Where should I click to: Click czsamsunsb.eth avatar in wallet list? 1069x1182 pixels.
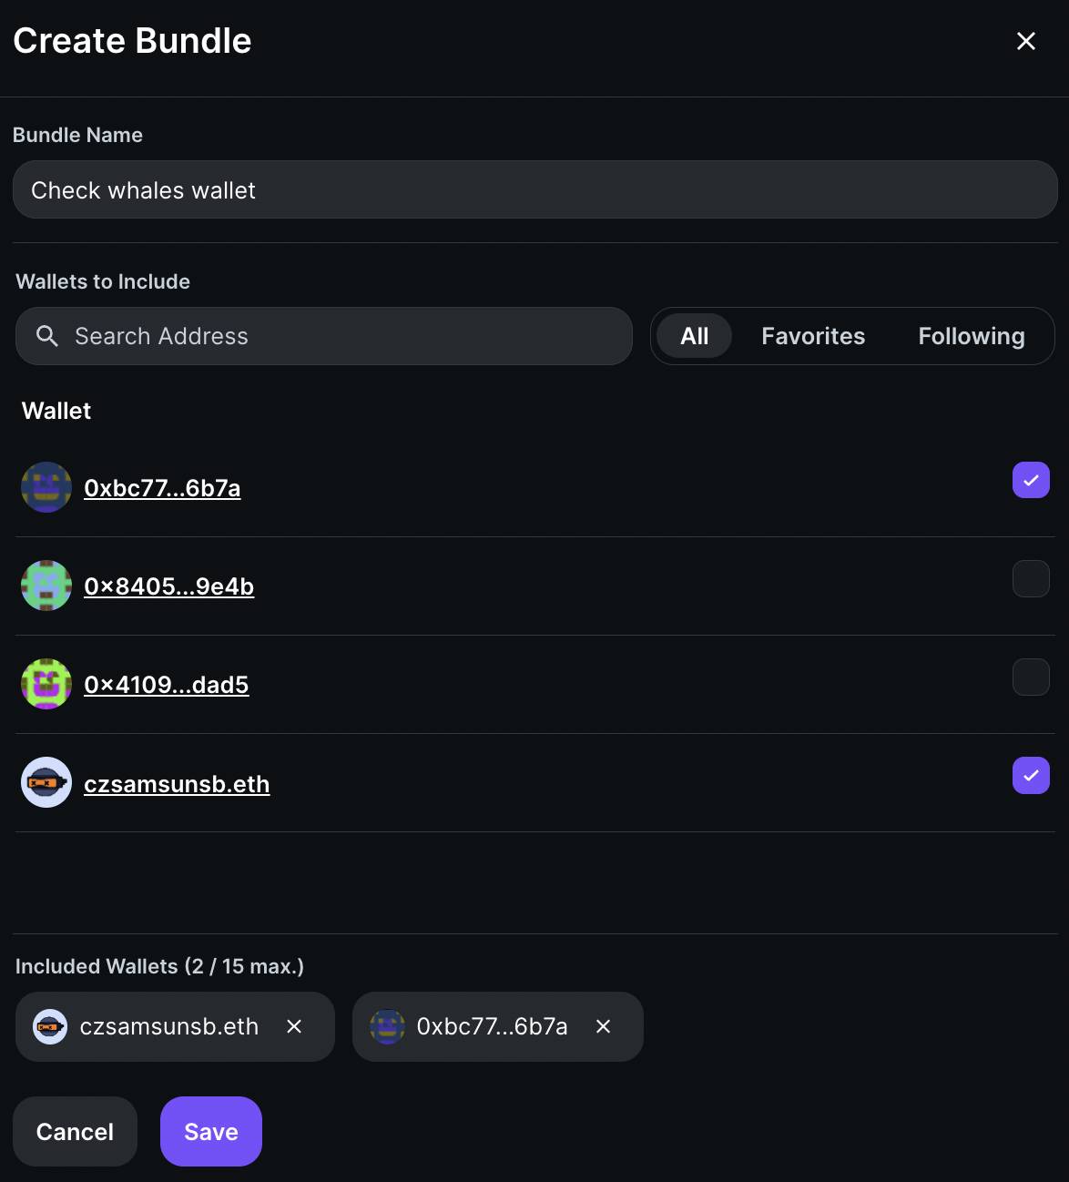pyautogui.click(x=46, y=782)
